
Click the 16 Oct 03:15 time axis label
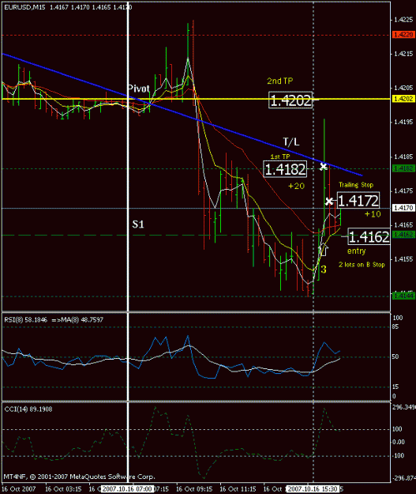point(63,489)
